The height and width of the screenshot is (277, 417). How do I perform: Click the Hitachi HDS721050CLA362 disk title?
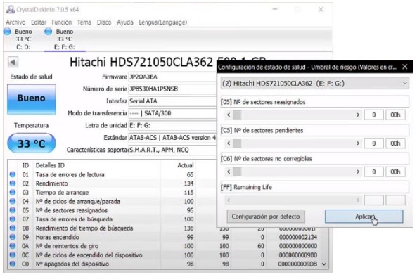(141, 62)
